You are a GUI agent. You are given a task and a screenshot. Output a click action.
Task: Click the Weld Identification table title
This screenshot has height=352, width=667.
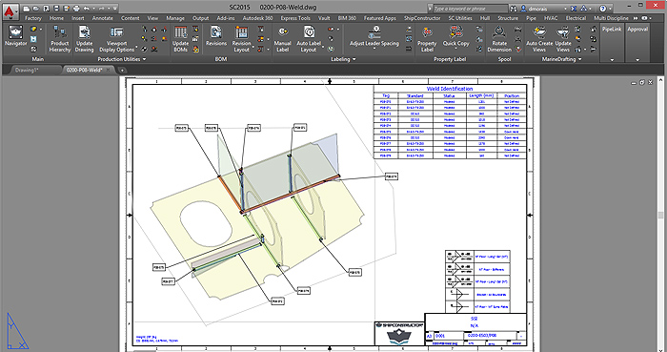click(450, 89)
